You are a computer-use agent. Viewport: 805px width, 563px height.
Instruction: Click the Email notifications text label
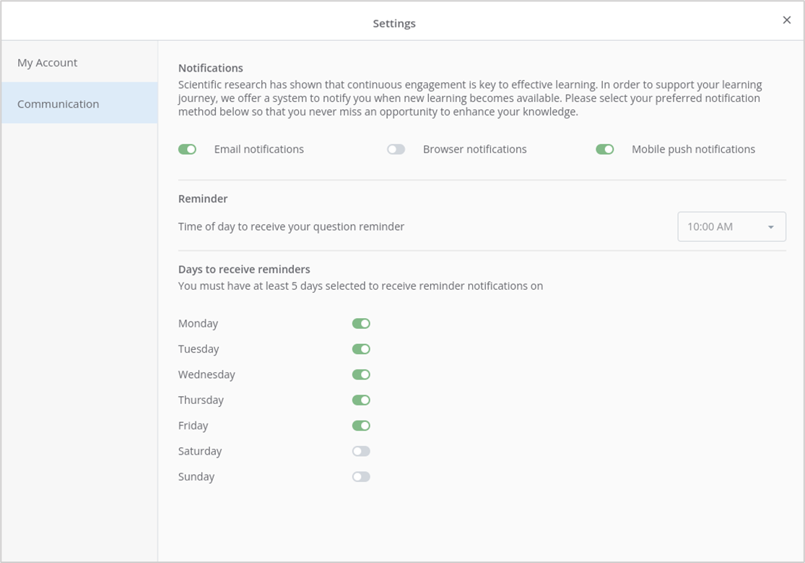pos(258,150)
